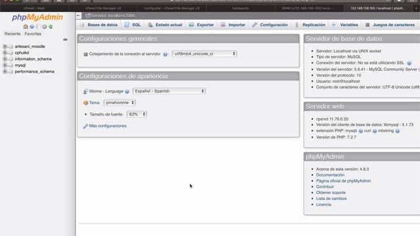Open the Lista de cambios link
420x236 pixels.
coord(331,199)
